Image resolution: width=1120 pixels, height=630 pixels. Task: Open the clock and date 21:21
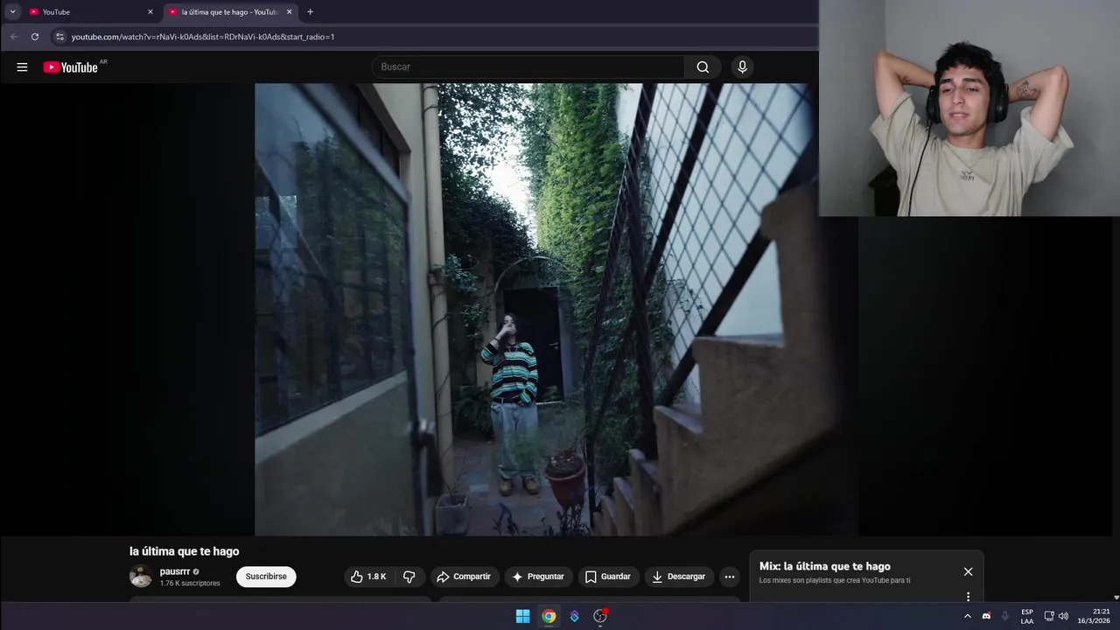coord(1094,616)
